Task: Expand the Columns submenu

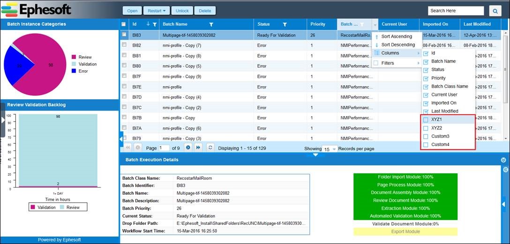Action: point(397,53)
